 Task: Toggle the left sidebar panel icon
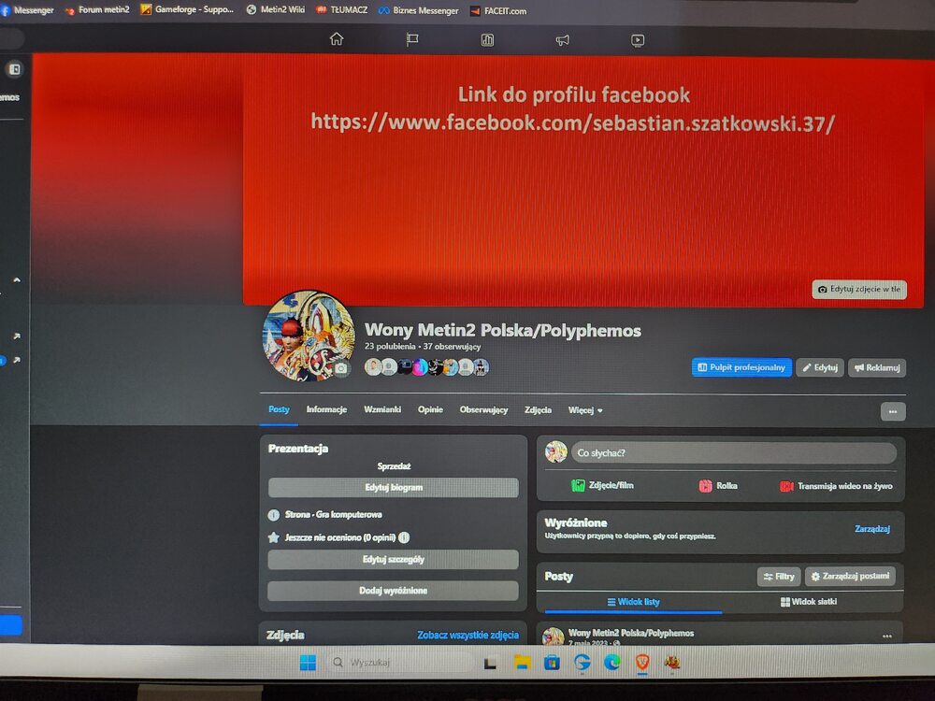pos(14,69)
